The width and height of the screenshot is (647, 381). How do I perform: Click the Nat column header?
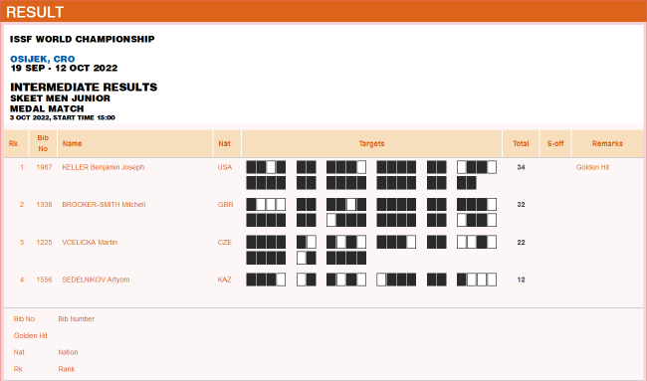point(225,143)
